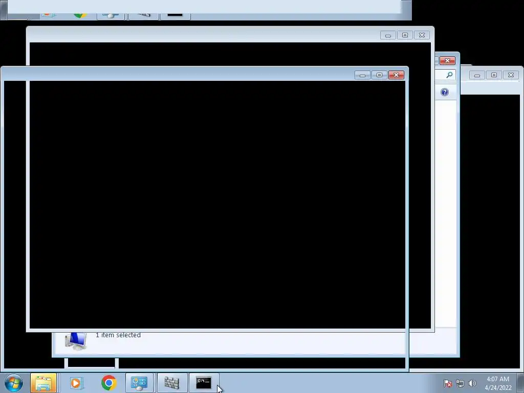
Task: Minimize the rightmost background window
Action: coord(477,75)
